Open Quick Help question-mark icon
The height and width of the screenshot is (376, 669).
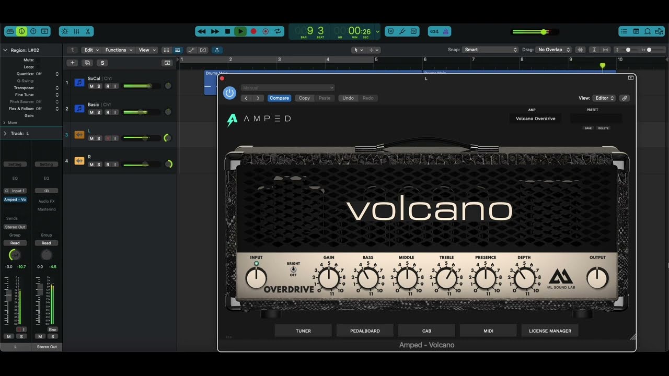pyautogui.click(x=33, y=31)
